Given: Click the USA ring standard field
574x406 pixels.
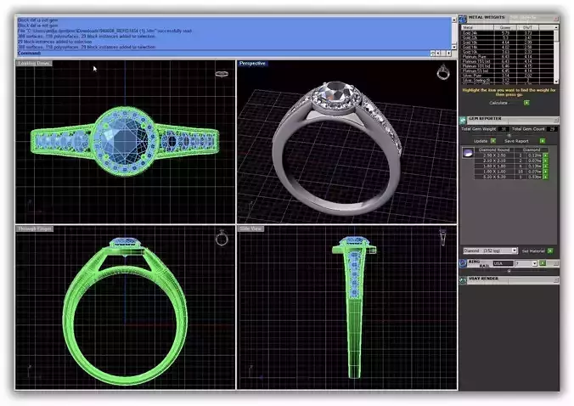Looking at the screenshot, I should pyautogui.click(x=503, y=263).
